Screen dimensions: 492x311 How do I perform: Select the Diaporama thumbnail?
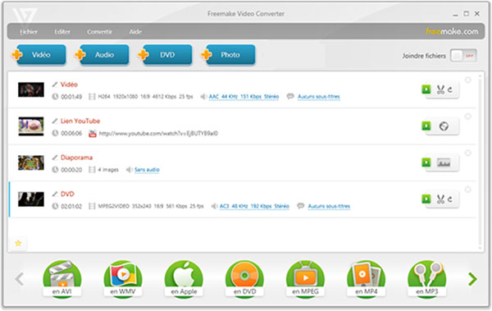pos(31,162)
